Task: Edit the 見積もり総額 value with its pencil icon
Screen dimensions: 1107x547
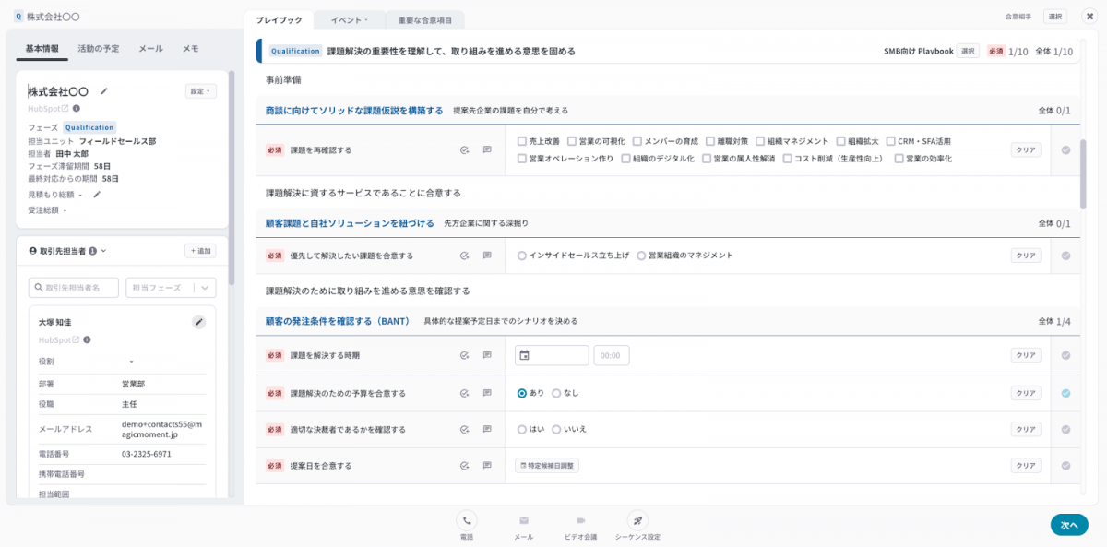Action: (x=97, y=194)
